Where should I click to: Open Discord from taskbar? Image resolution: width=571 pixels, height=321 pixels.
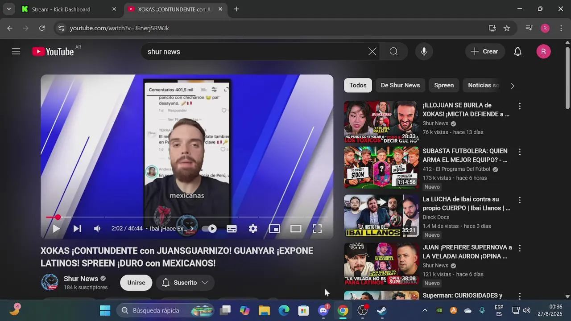point(323,311)
